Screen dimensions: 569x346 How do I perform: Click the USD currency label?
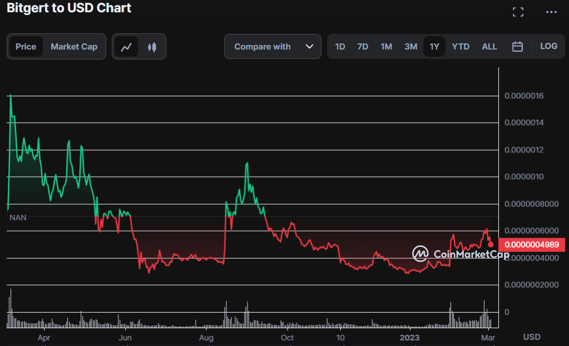click(532, 337)
